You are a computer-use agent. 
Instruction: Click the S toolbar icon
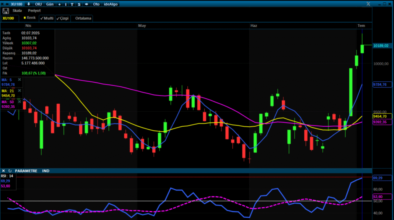pyautogui.click(x=79, y=4)
